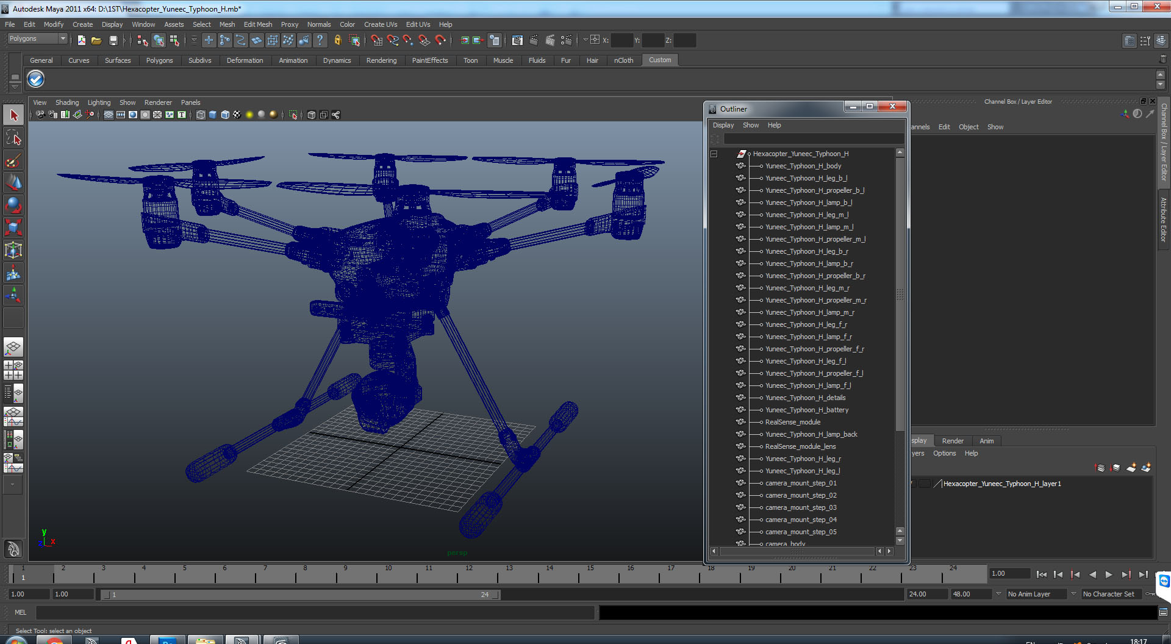The width and height of the screenshot is (1171, 644).
Task: Open the Create UVs menu
Action: 381,24
